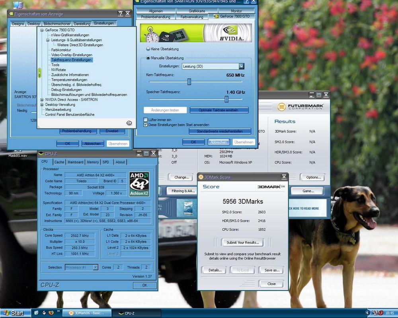Switch to the Memory tab in CPU-Z

click(93, 162)
